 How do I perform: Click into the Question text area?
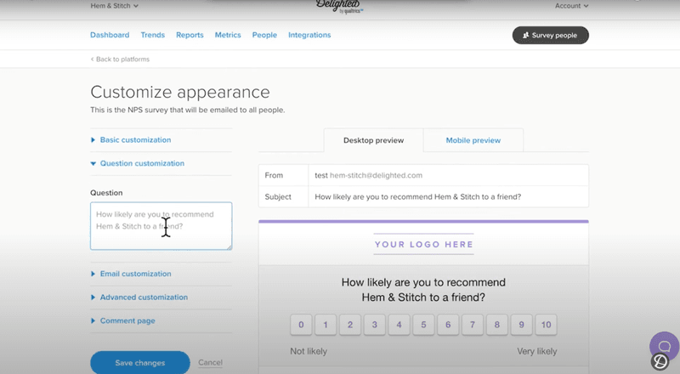point(161,225)
